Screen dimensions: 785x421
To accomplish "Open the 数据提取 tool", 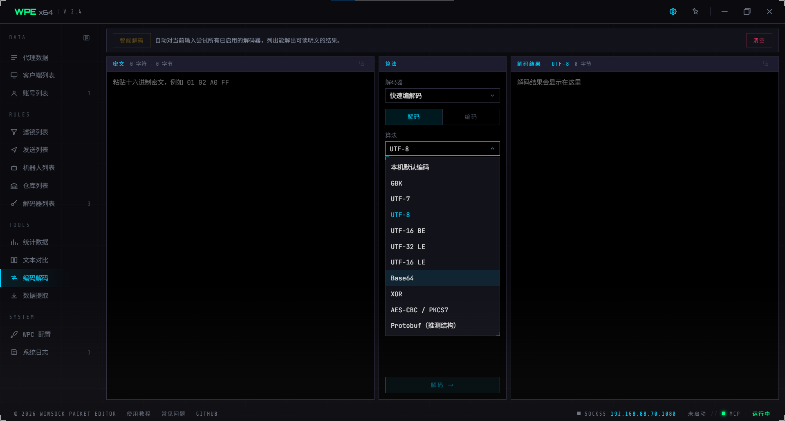I will tap(50, 296).
